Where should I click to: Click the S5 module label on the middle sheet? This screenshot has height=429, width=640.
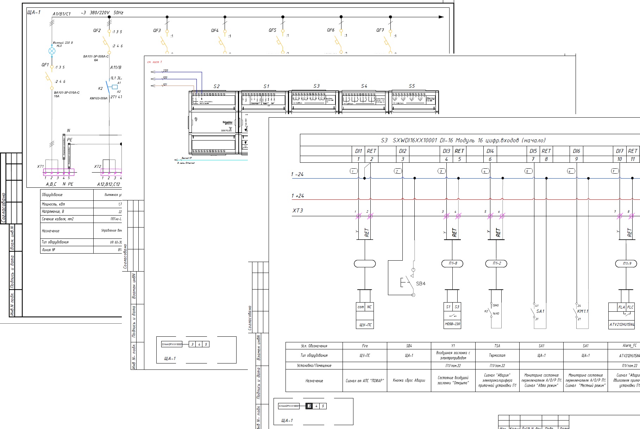412,86
